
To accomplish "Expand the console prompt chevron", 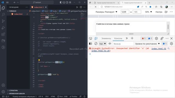I will pos(90,54).
